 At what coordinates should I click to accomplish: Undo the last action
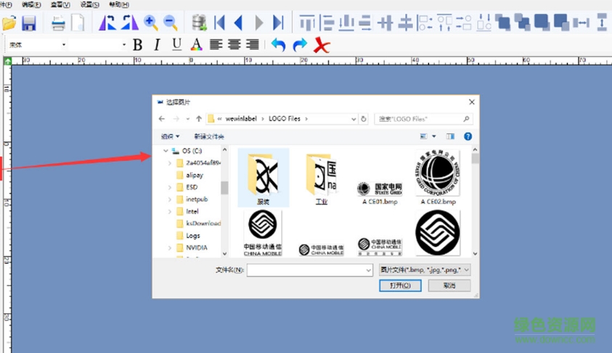coord(278,44)
